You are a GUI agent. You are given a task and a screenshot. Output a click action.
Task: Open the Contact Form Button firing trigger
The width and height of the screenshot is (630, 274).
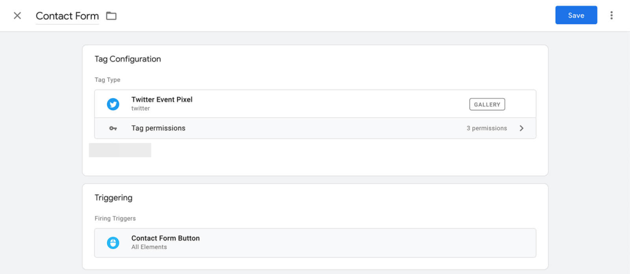click(x=165, y=238)
